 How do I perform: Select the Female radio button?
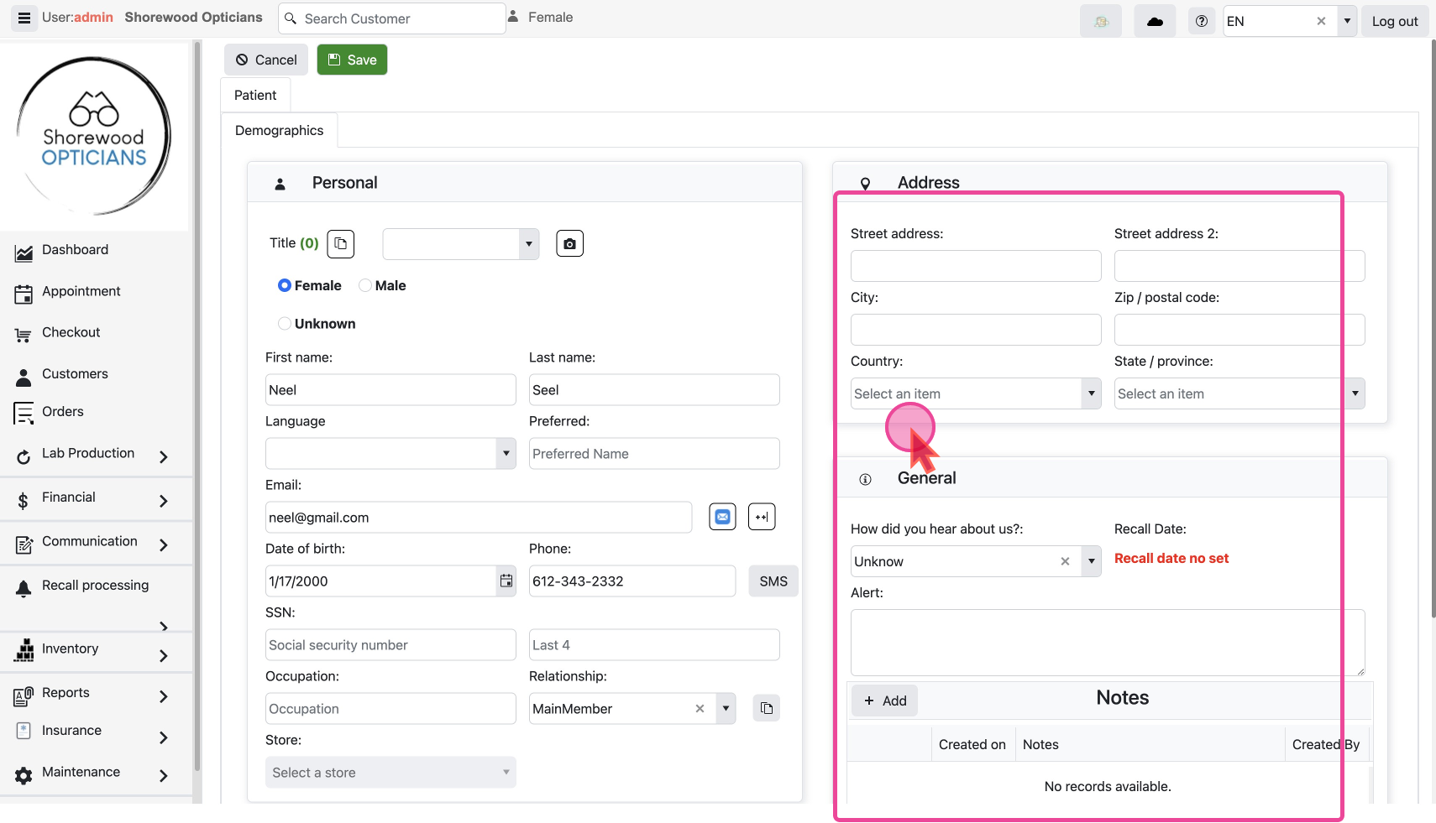285,285
